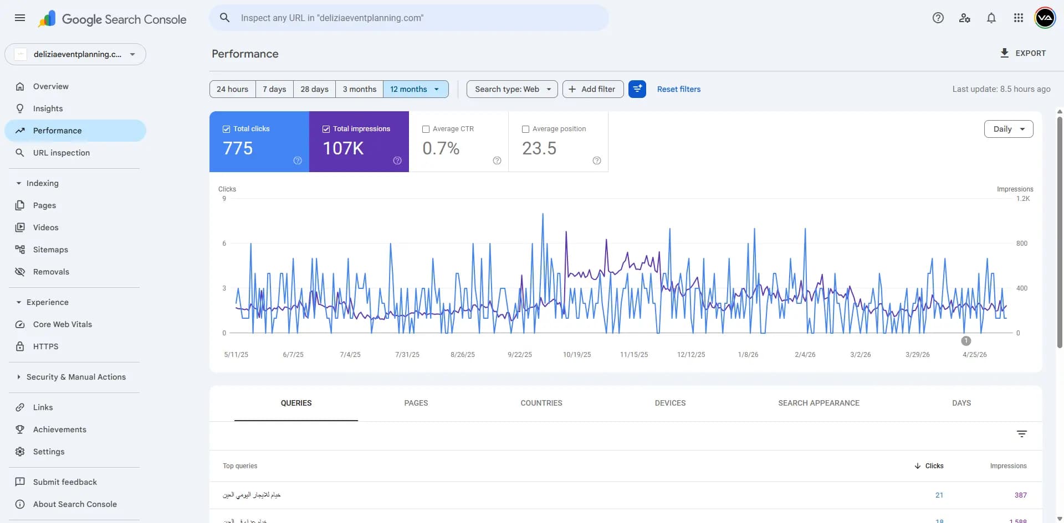Viewport: 1064px width, 523px height.
Task: Click the Overview home icon
Action: coord(20,86)
